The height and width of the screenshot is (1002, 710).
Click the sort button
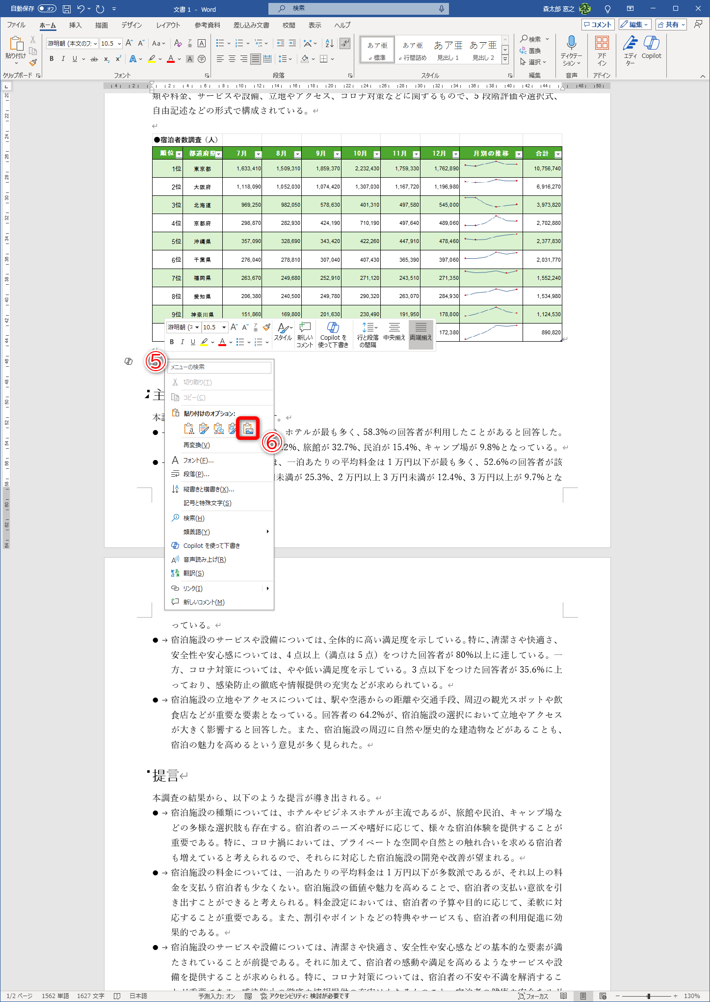(x=329, y=43)
